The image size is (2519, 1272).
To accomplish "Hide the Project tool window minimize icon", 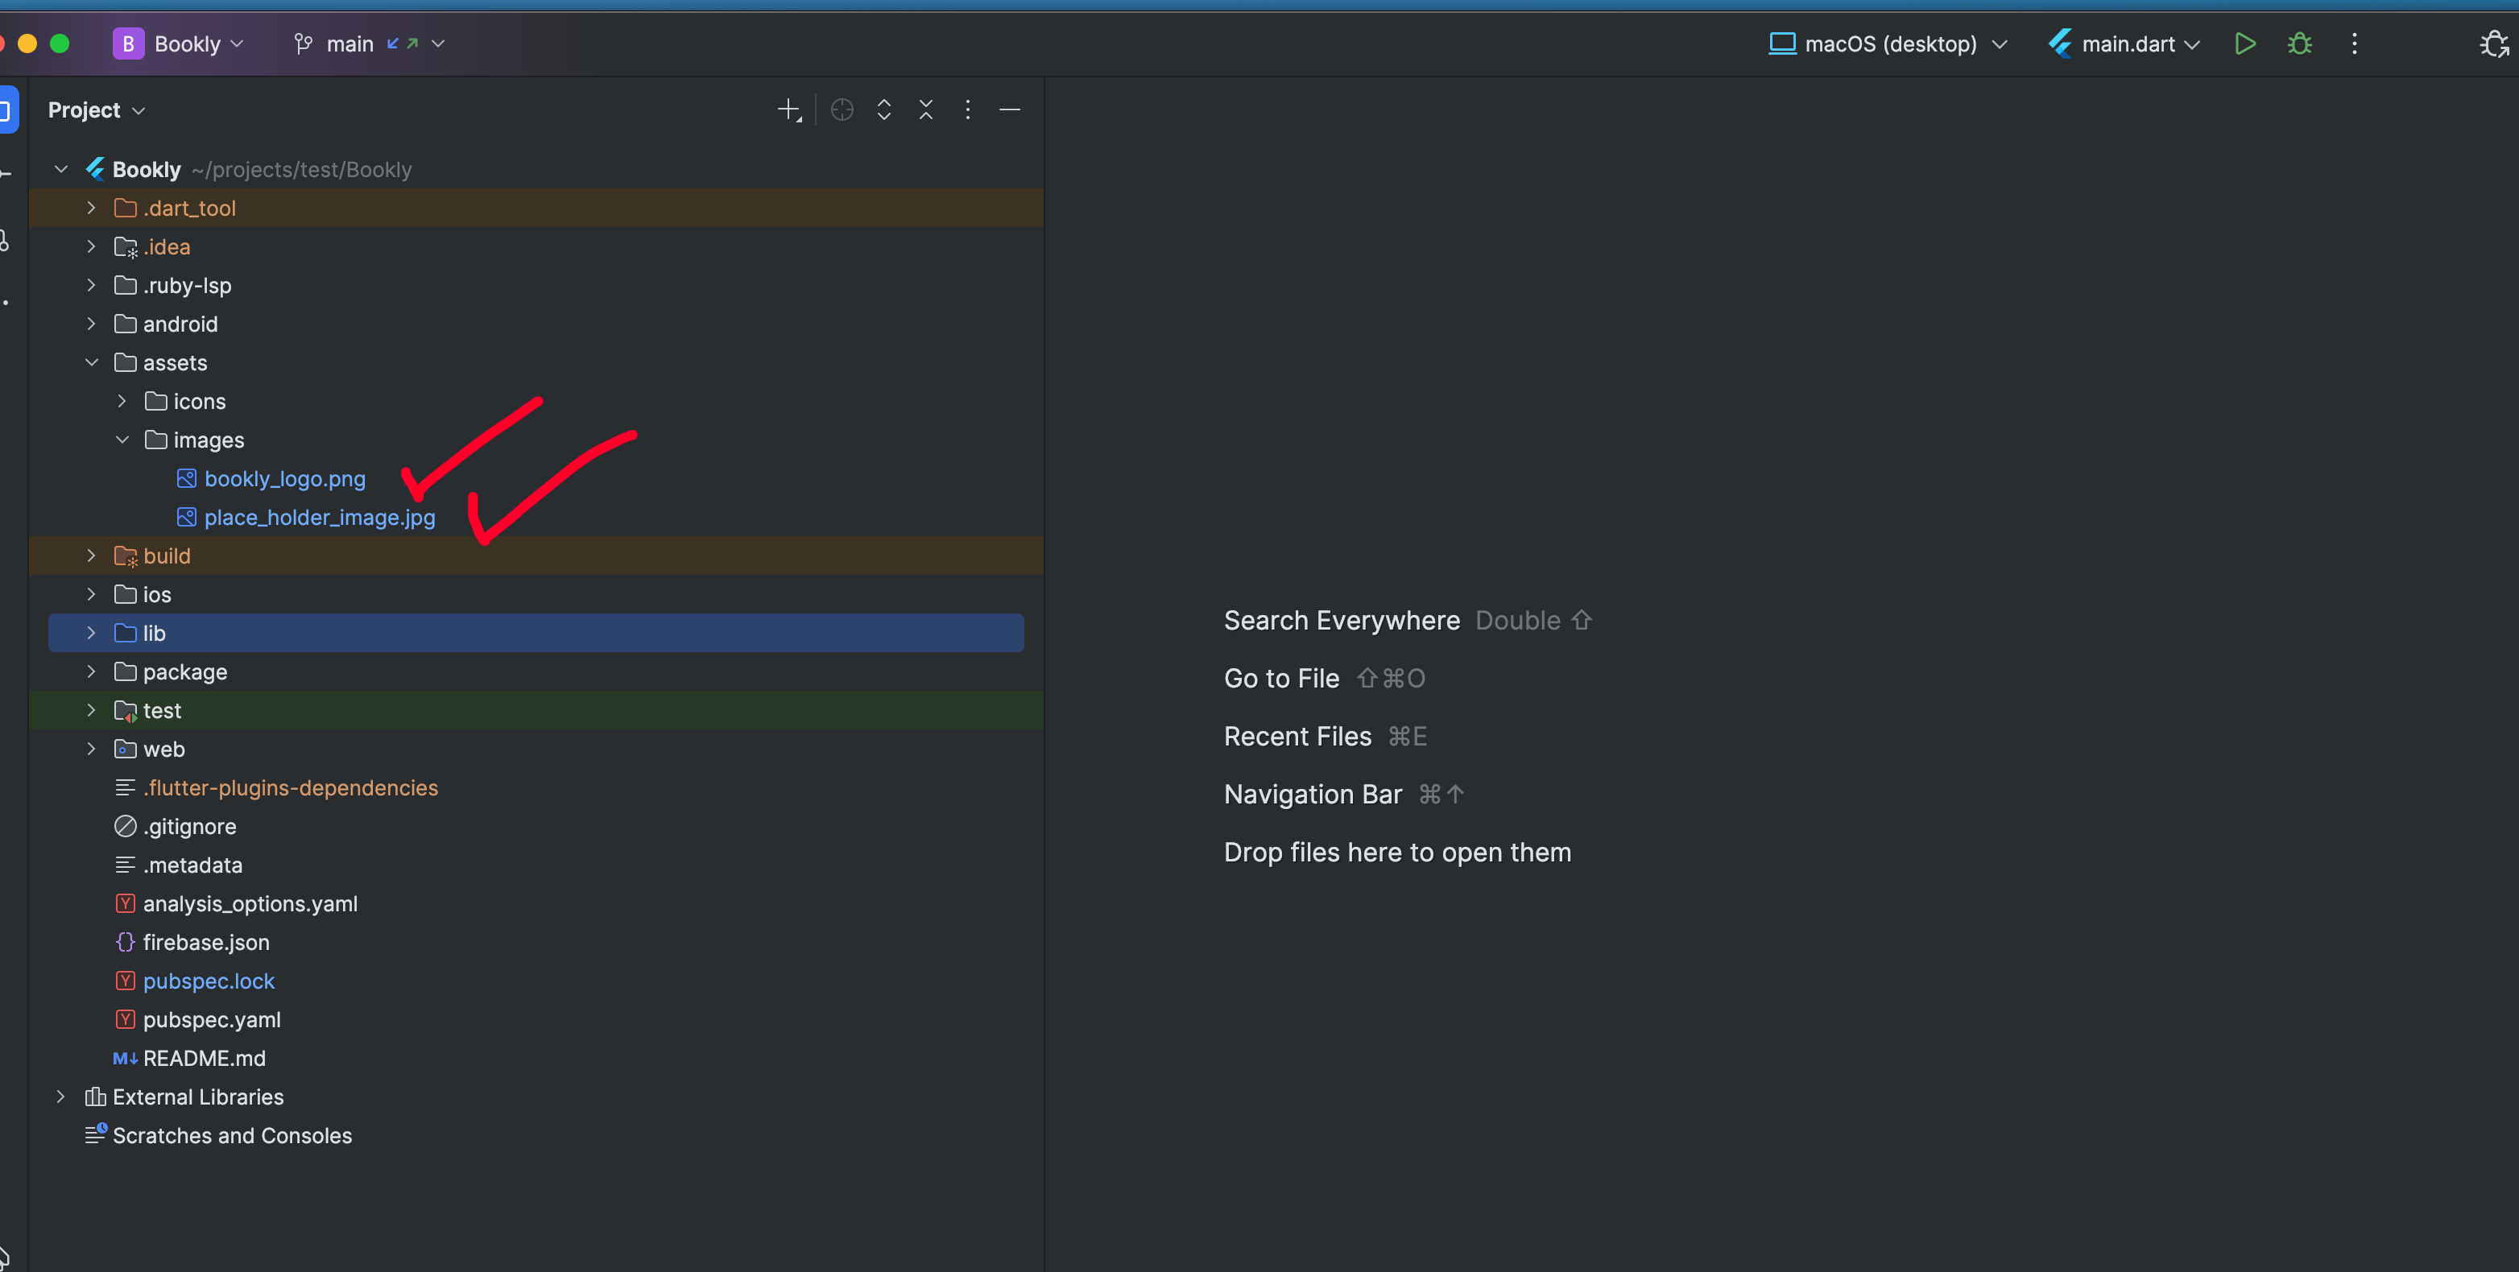I will [x=1010, y=109].
